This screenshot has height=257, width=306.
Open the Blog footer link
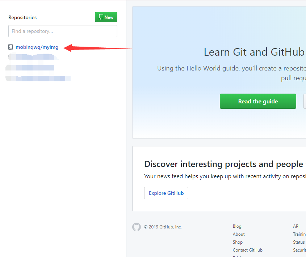pyautogui.click(x=237, y=226)
